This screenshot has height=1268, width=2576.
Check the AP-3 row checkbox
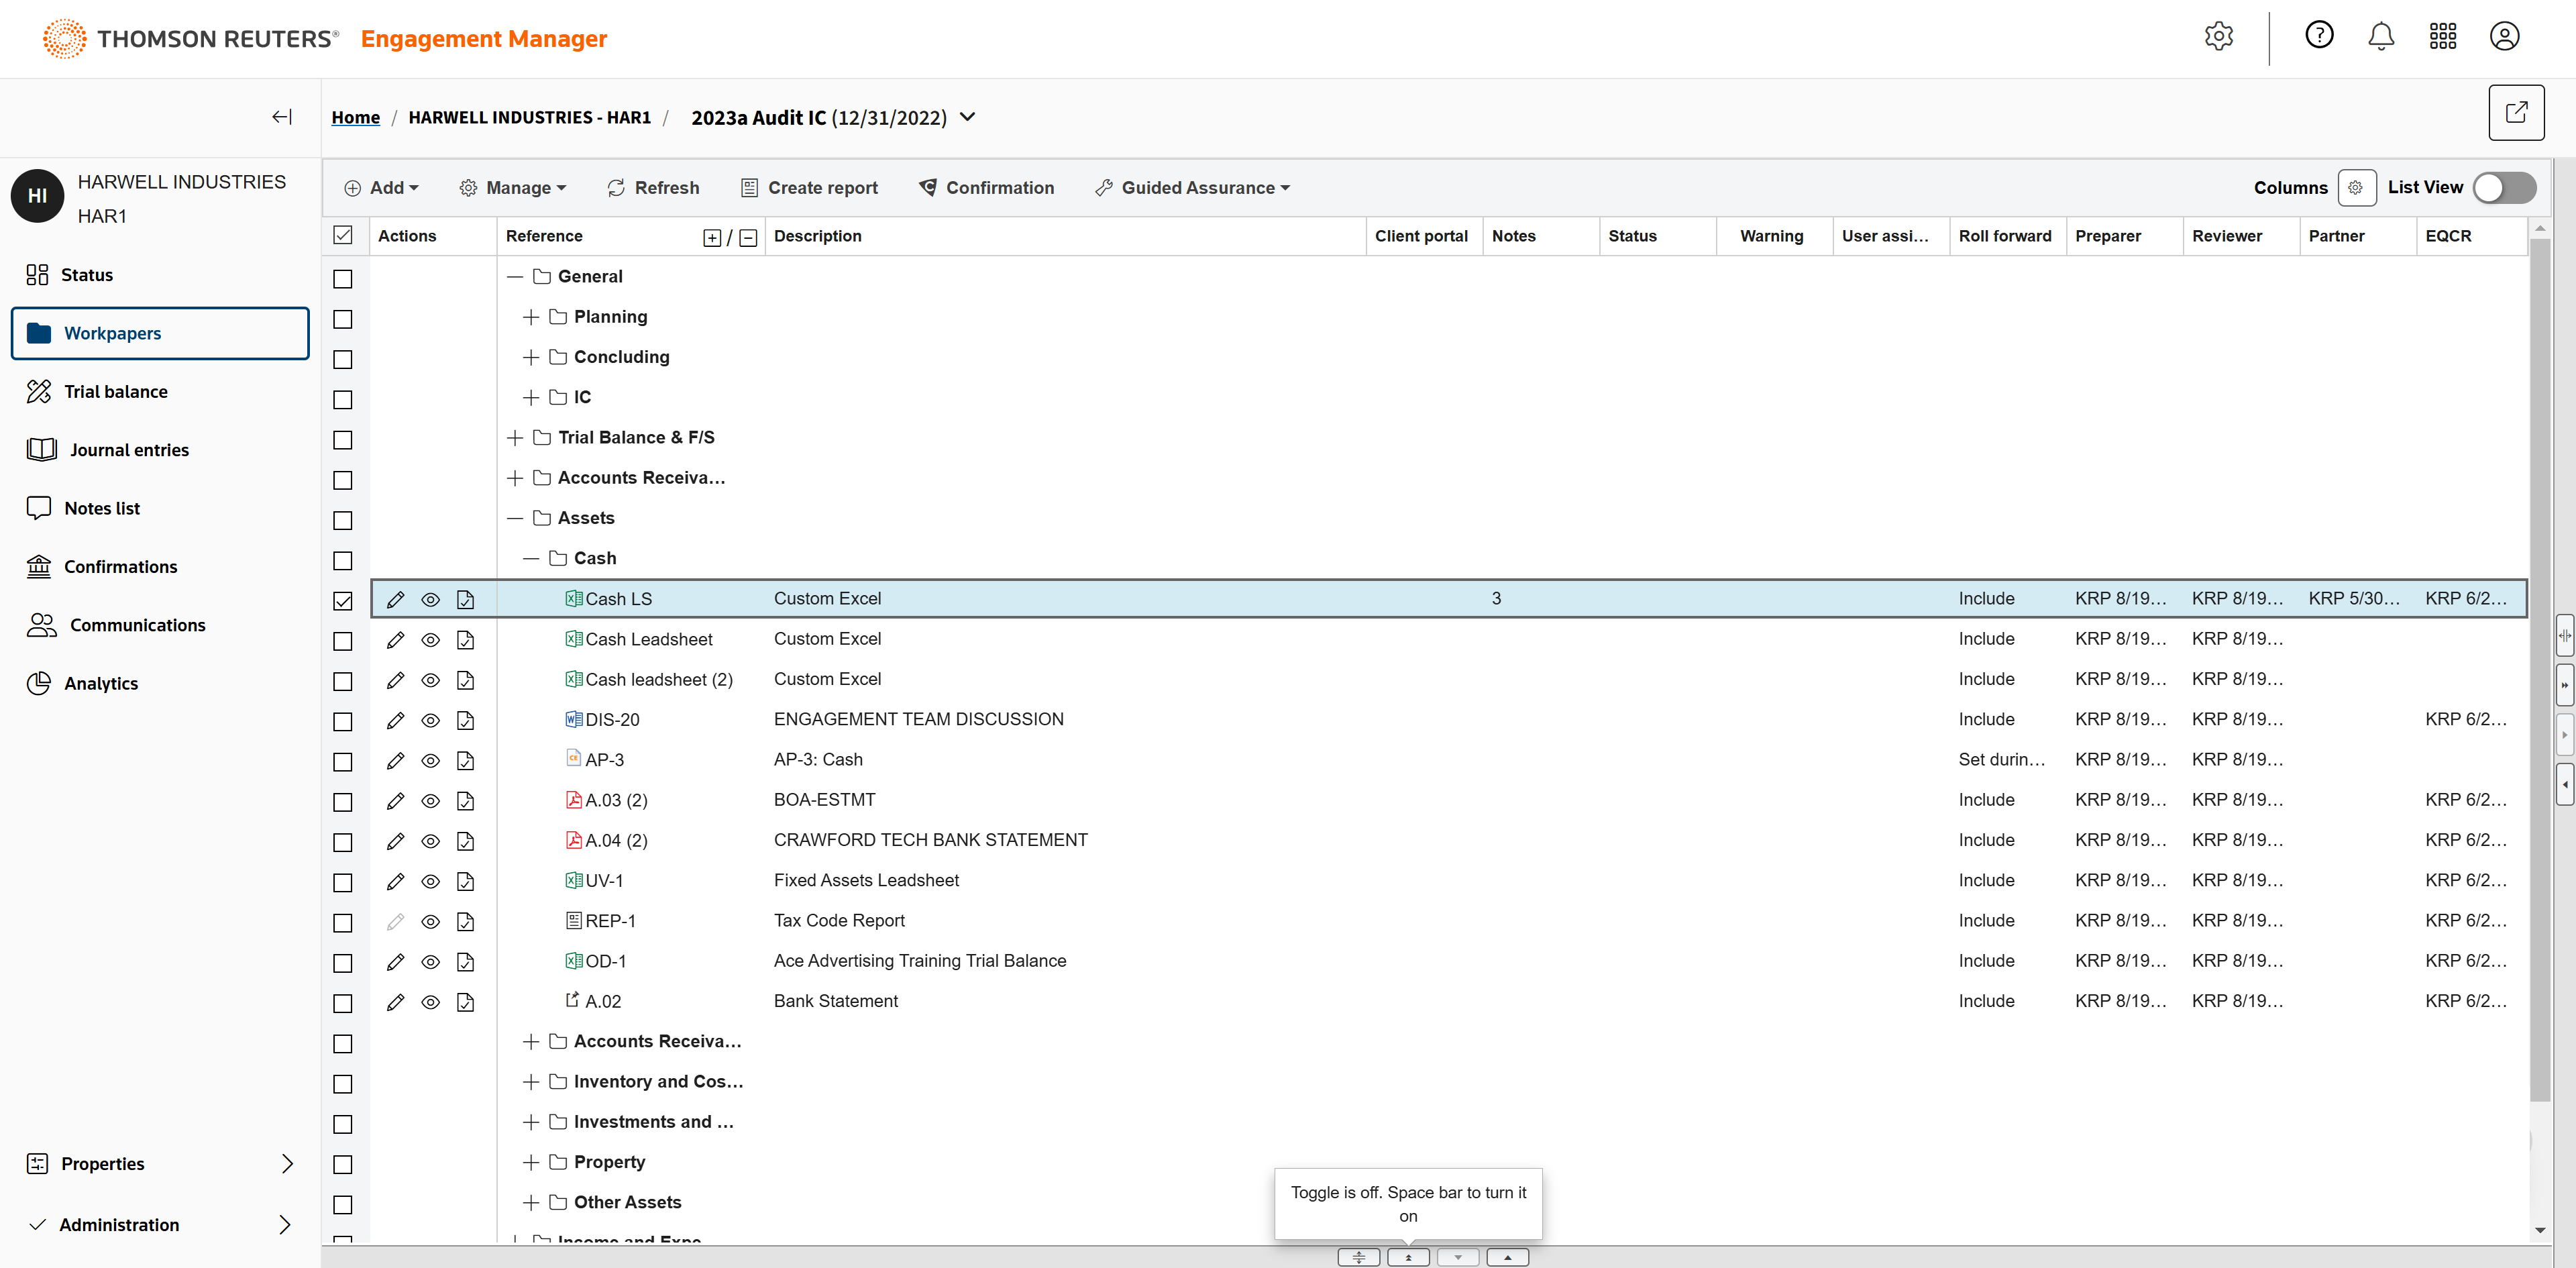point(343,761)
